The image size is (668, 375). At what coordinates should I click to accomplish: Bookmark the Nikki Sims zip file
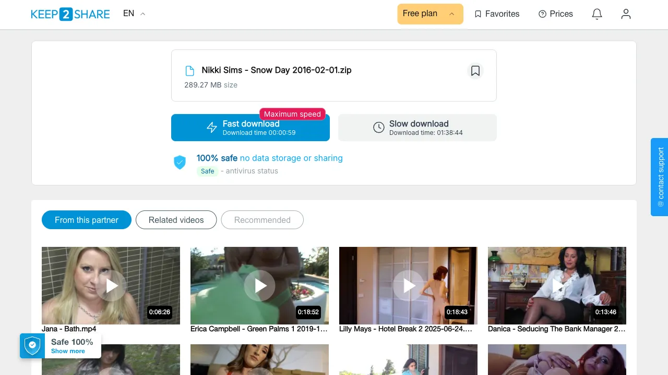[475, 71]
